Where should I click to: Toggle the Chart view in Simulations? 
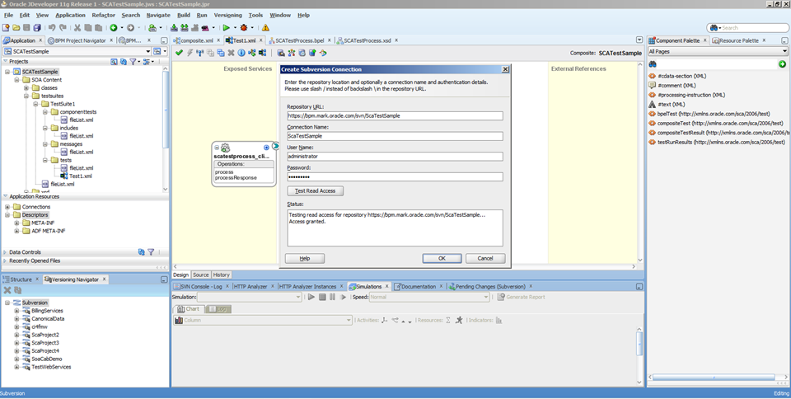tap(189, 309)
